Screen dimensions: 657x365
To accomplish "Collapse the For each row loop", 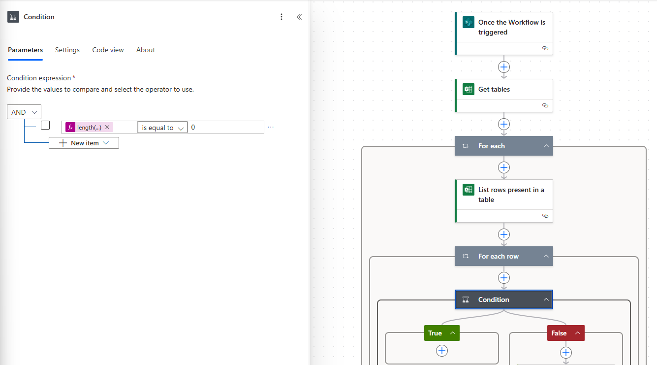I will 546,256.
